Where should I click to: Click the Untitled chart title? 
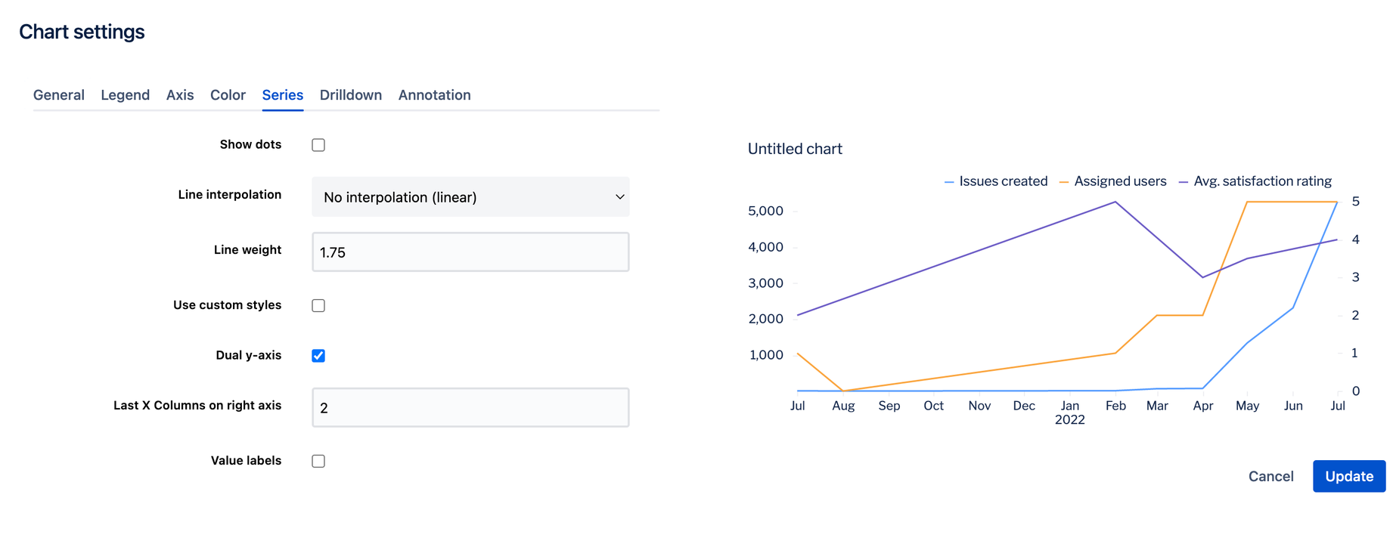(795, 149)
